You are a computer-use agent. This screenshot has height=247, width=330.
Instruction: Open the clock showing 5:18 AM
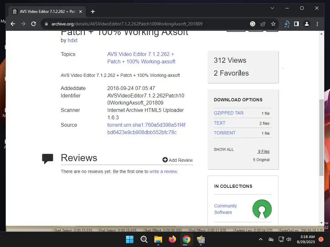click(306, 239)
